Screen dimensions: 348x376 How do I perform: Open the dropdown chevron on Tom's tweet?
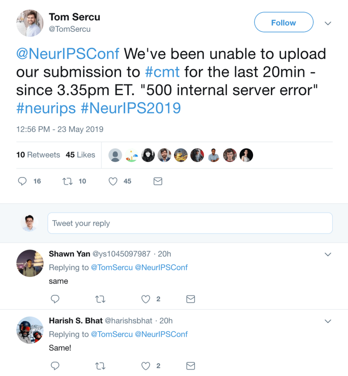328,23
